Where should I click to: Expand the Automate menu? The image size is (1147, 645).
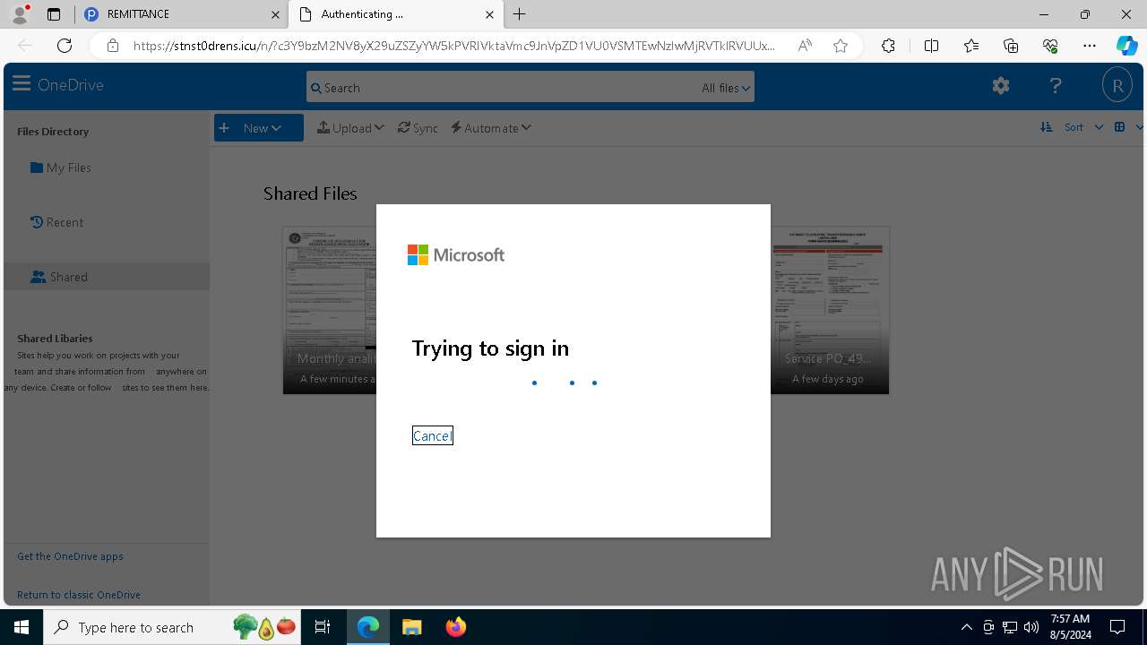click(x=491, y=128)
